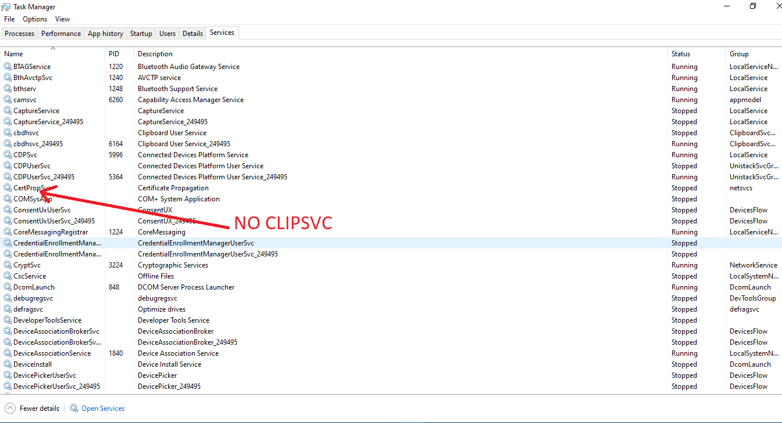Select the DevicePickerUserSvc service name

pos(45,375)
